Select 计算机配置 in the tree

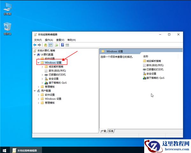47,55
